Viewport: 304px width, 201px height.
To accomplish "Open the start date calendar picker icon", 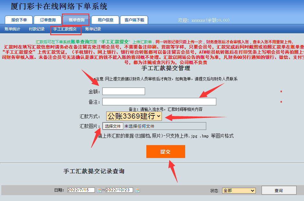I will click(99, 190).
